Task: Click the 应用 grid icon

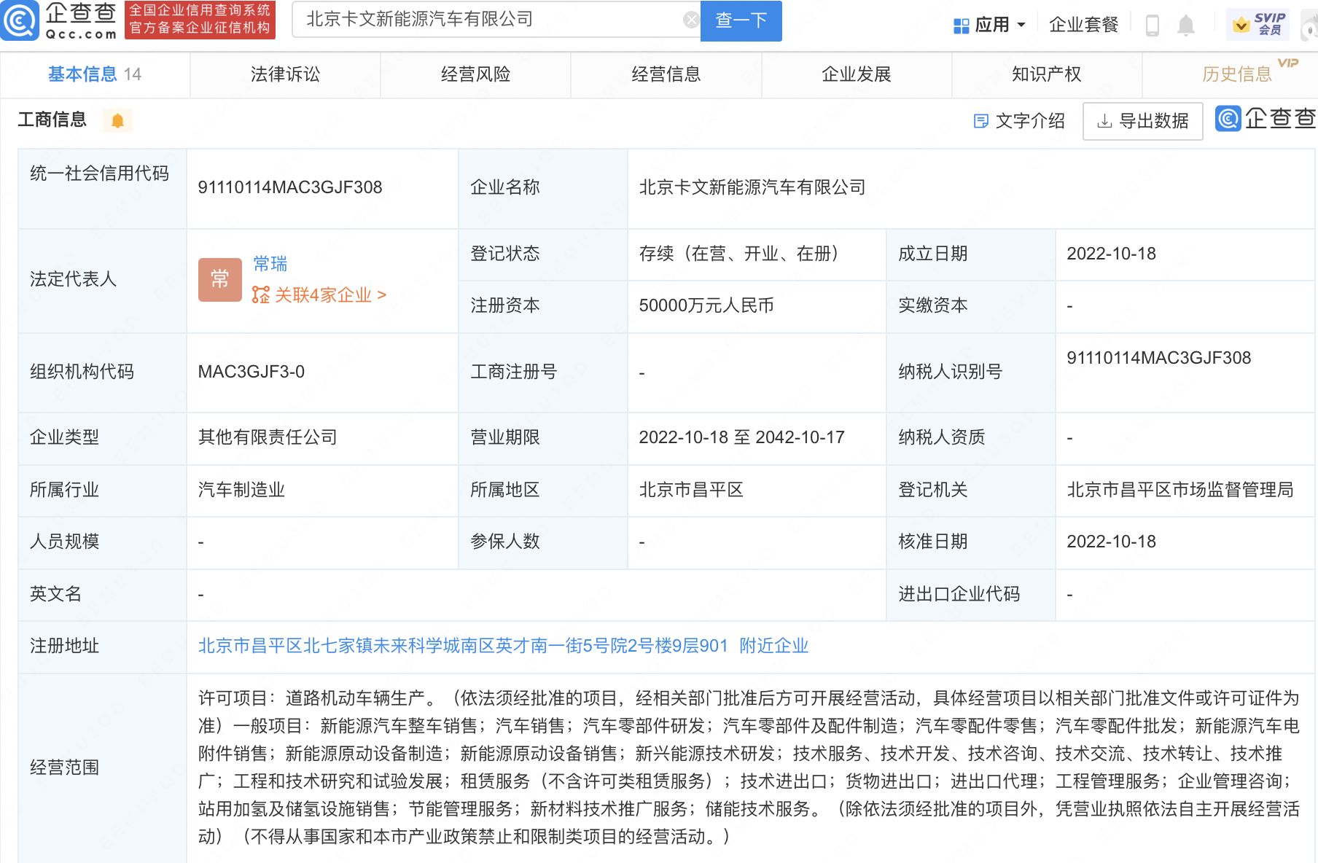Action: click(x=962, y=26)
